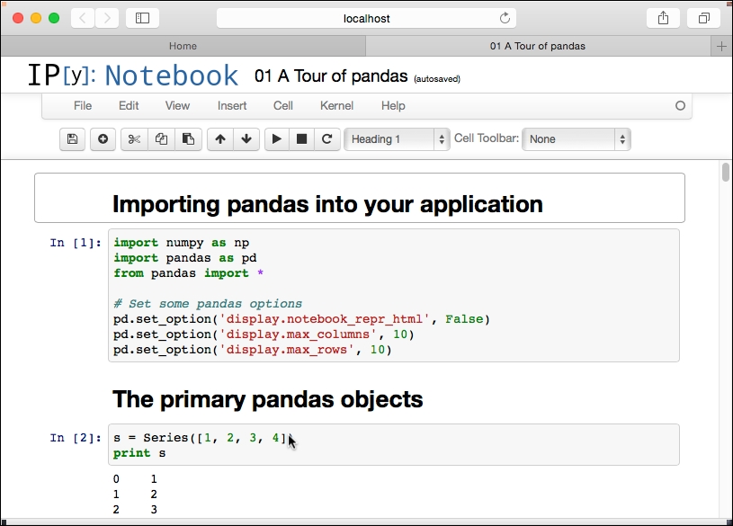Viewport: 733px width, 526px height.
Task: Open the File menu
Action: pyautogui.click(x=83, y=106)
